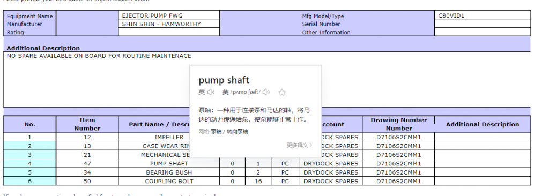Select row number 6 cell

click(30, 181)
